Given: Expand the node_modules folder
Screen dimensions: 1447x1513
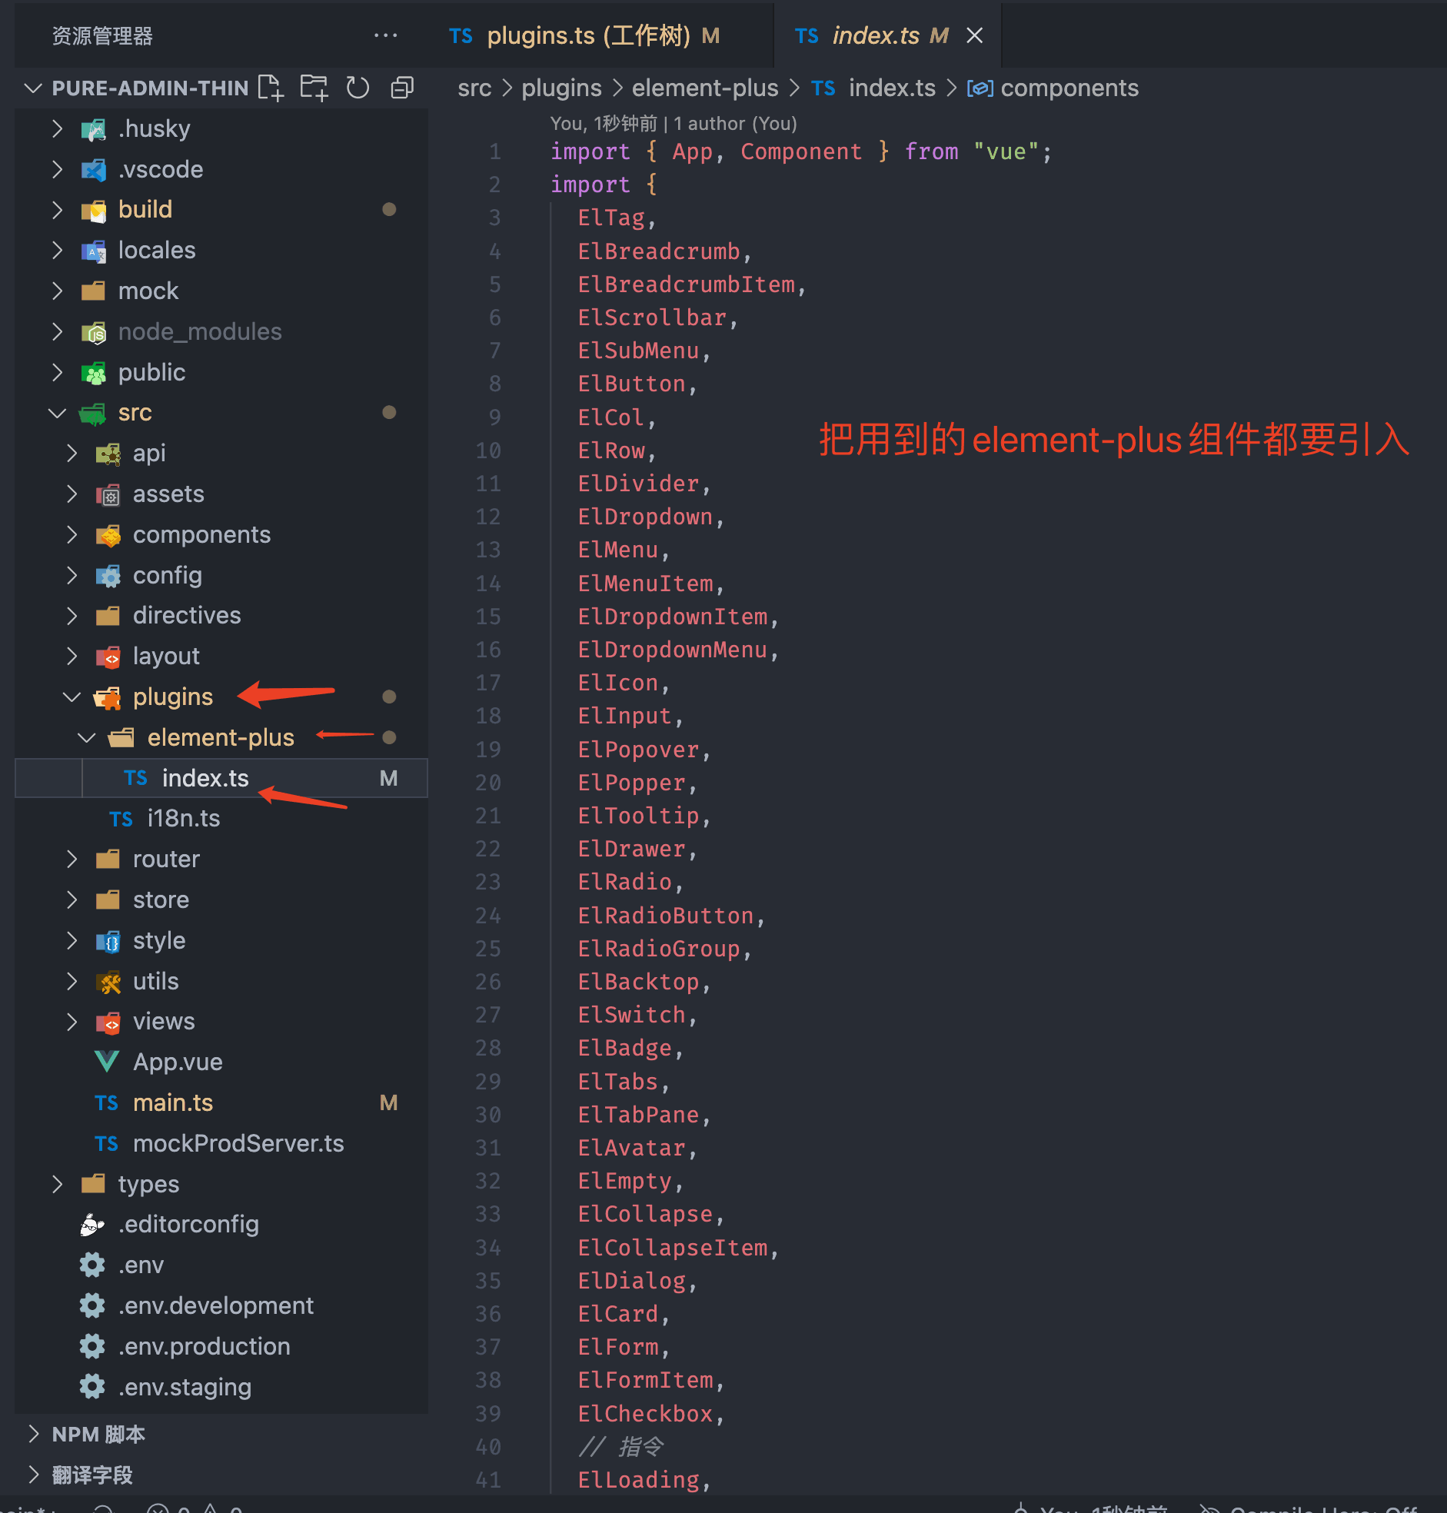Looking at the screenshot, I should point(57,331).
